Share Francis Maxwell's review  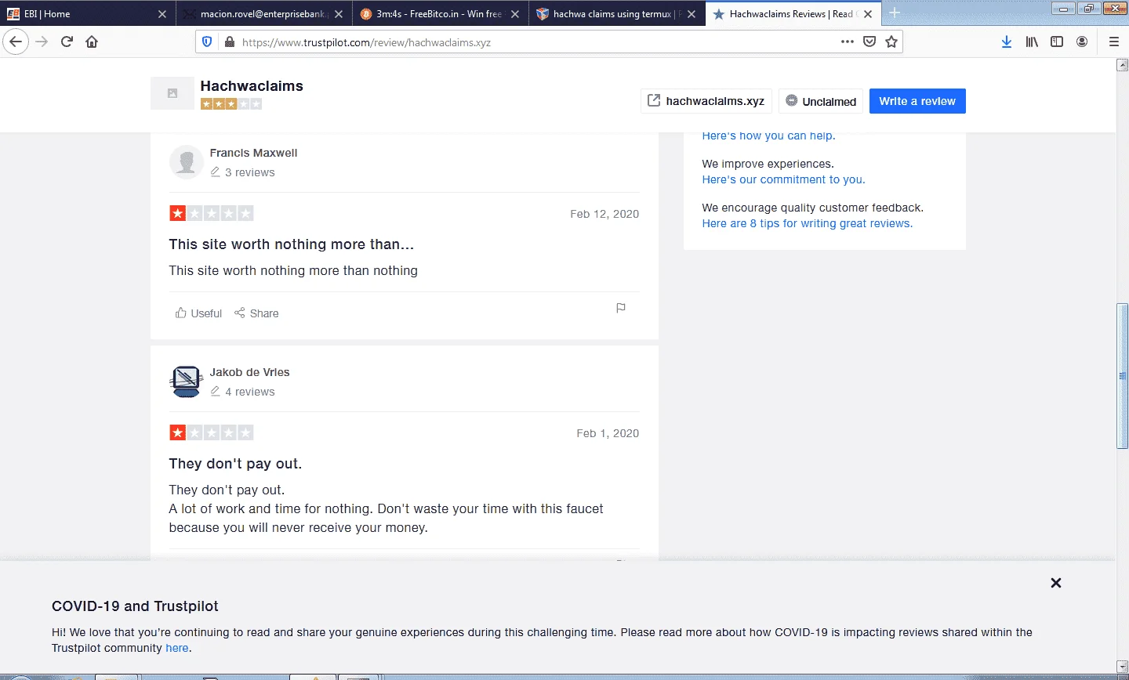[x=256, y=313]
